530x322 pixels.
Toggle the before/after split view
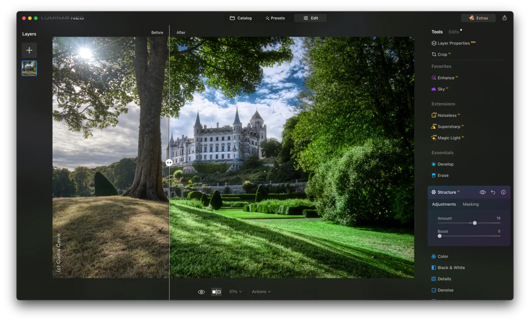[216, 292]
